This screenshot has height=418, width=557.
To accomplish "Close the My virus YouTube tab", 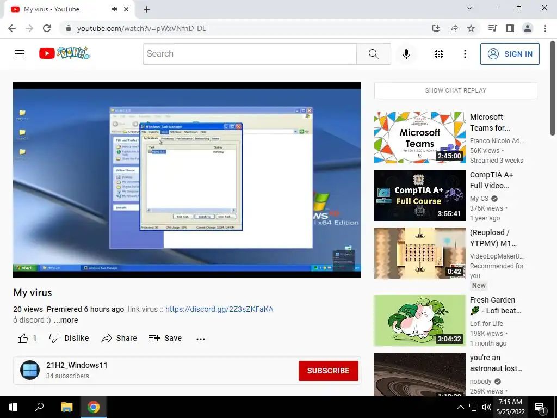I will pos(126,9).
